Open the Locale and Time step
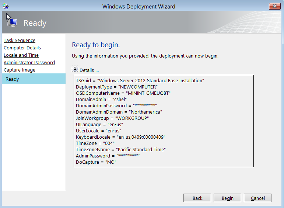 [x=21, y=55]
